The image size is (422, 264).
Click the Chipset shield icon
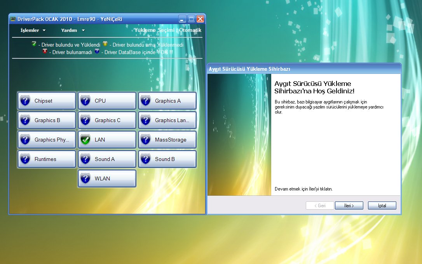[x=25, y=101]
